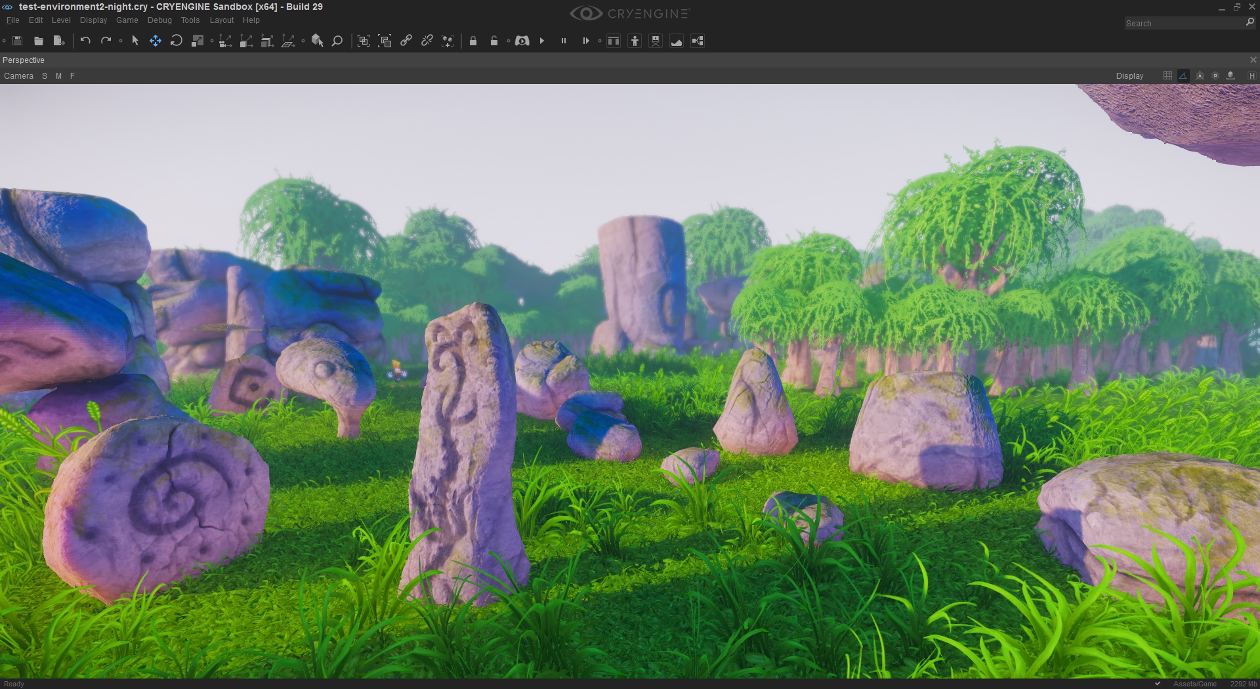
Task: Open the Display menu in the menu bar
Action: [93, 20]
